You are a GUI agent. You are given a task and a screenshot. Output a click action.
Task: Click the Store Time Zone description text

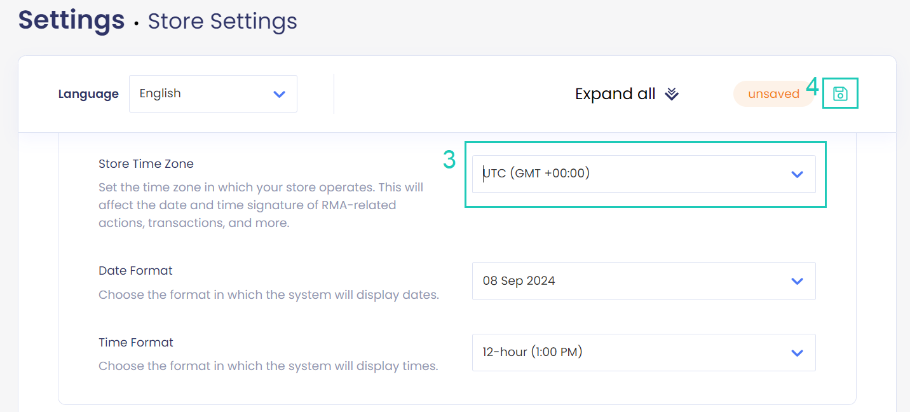click(261, 205)
